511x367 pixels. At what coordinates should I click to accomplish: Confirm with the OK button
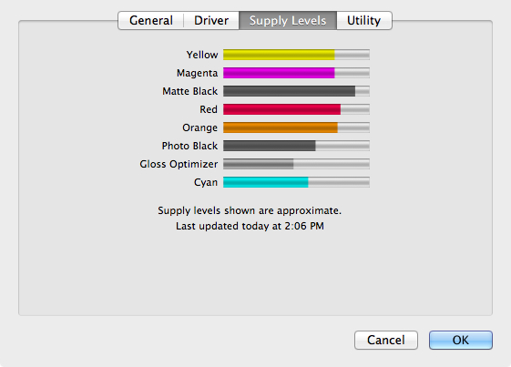tap(461, 341)
